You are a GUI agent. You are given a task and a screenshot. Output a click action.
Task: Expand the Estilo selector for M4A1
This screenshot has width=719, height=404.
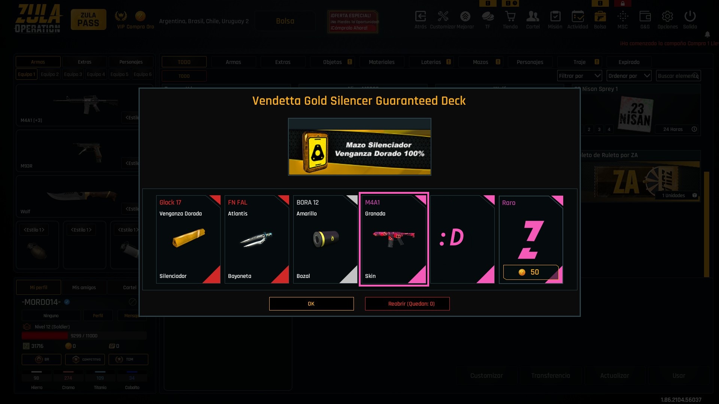click(131, 117)
